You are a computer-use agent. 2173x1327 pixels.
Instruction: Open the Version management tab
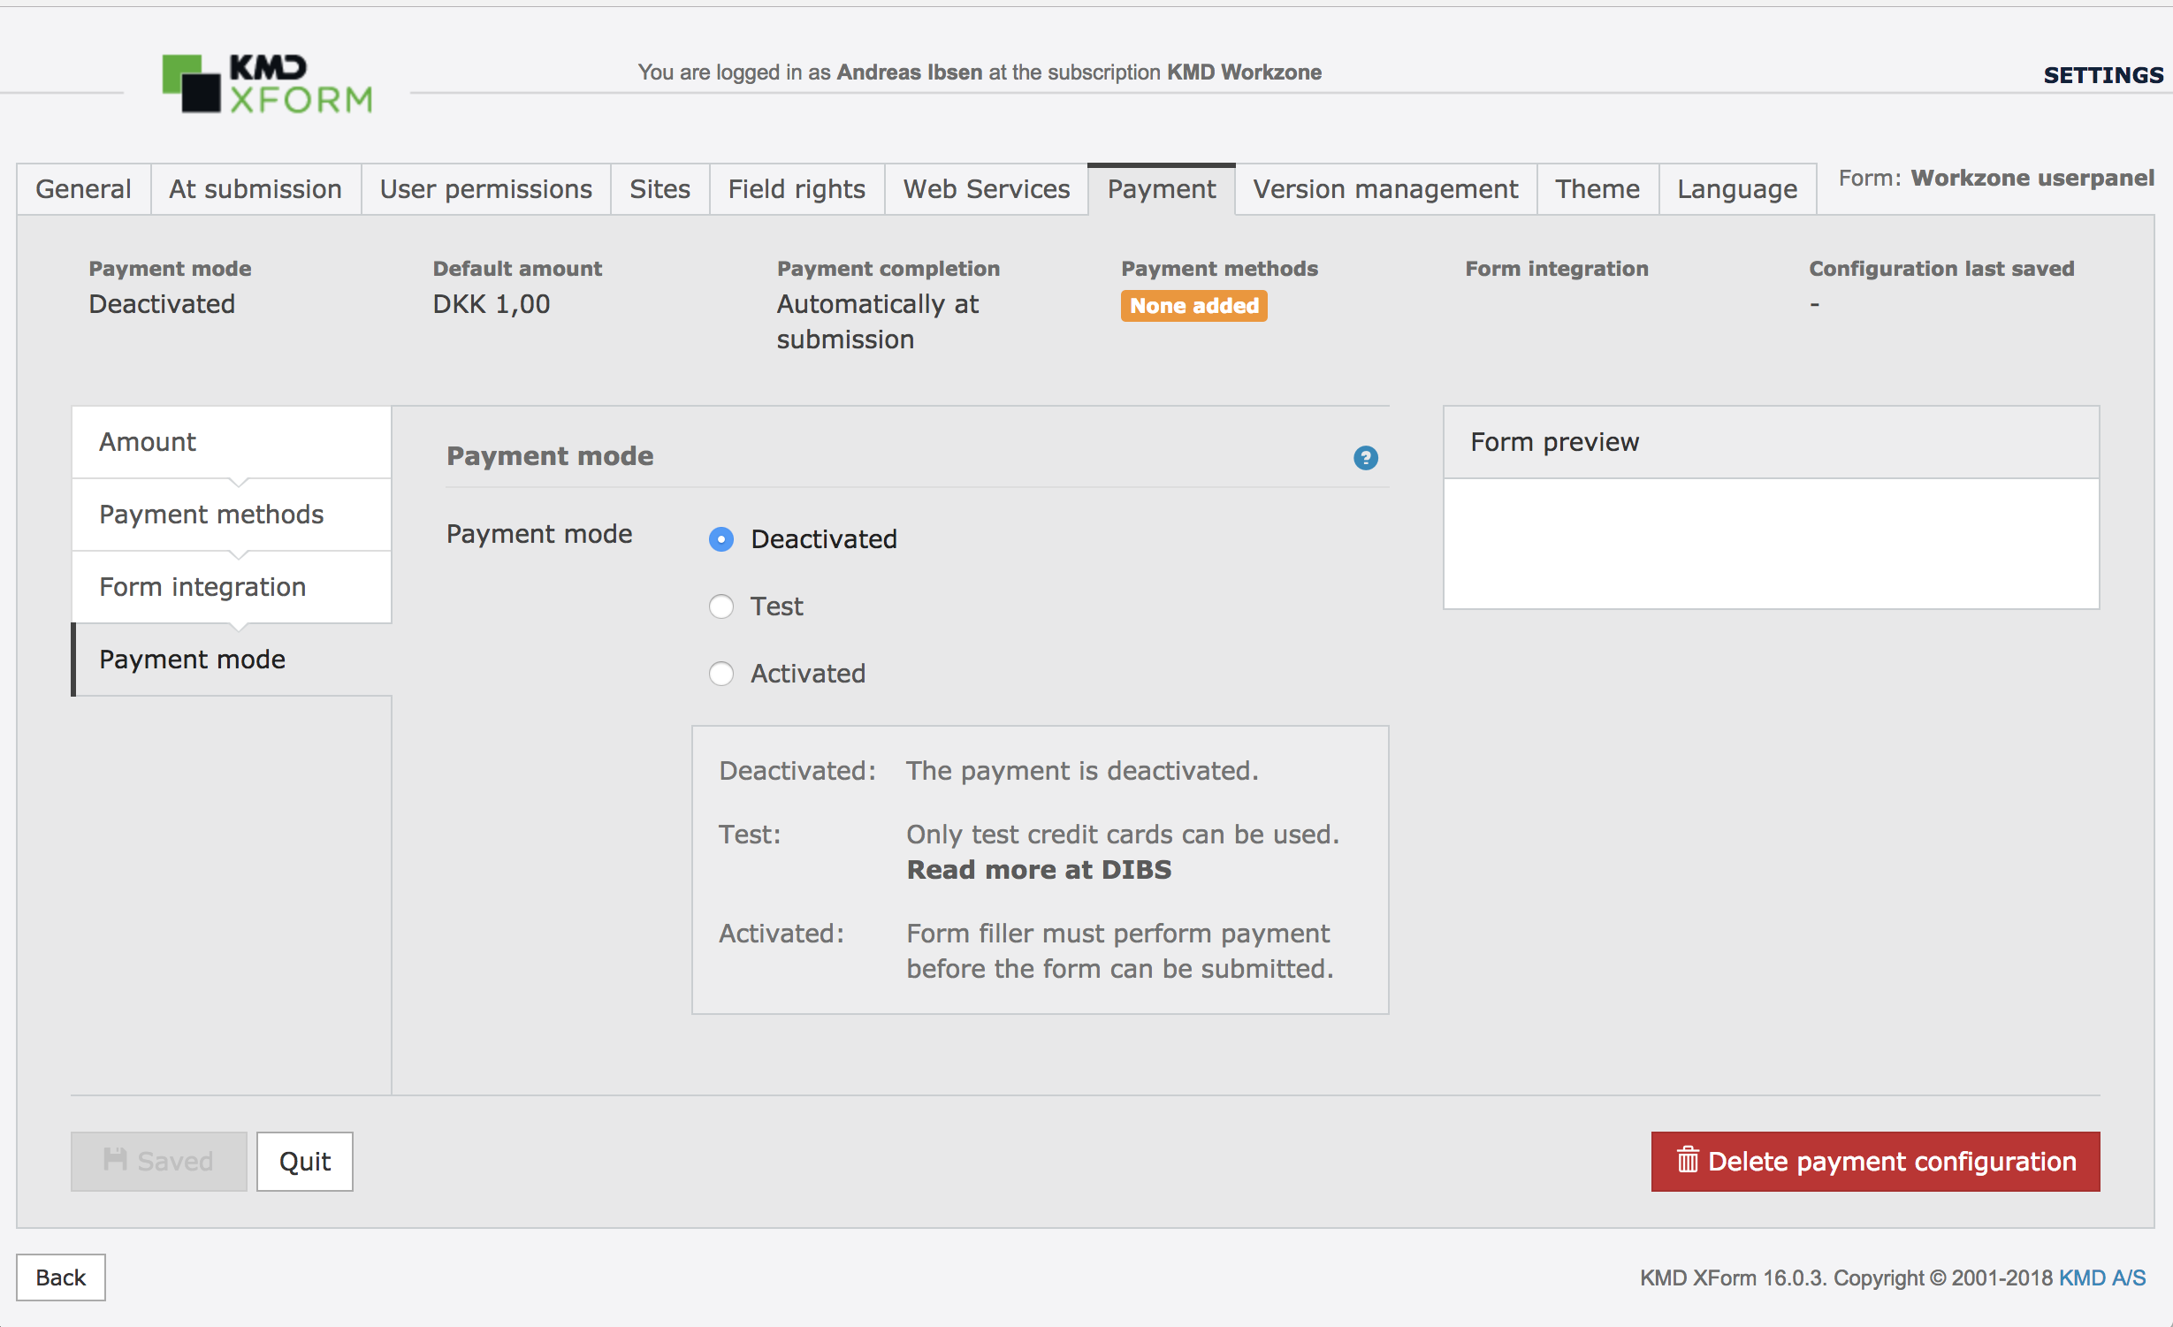(x=1384, y=189)
